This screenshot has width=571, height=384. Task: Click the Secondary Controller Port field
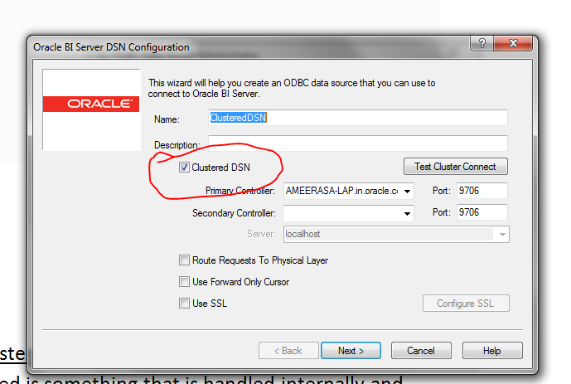(482, 212)
